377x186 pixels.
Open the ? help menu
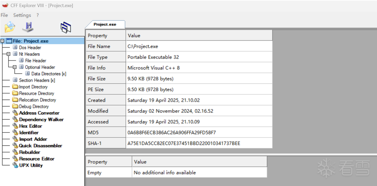[38, 15]
